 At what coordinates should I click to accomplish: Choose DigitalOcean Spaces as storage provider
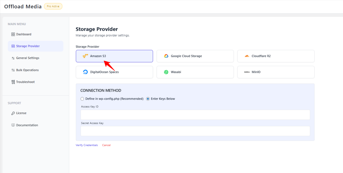pyautogui.click(x=114, y=72)
